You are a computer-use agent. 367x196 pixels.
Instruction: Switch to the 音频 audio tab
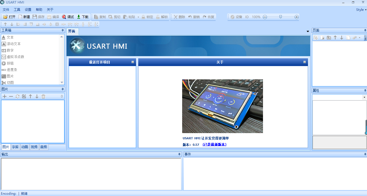pos(44,147)
